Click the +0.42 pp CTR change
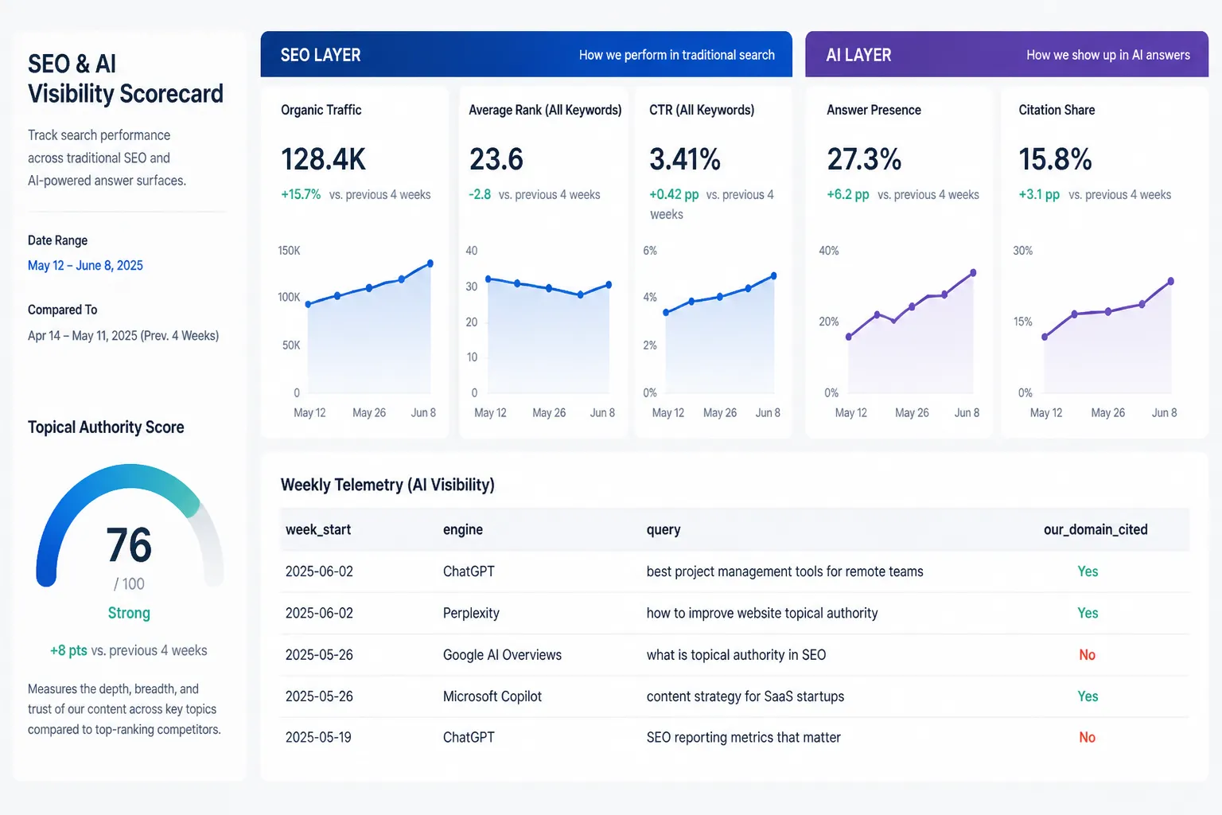Viewport: 1222px width, 815px height. 674,194
